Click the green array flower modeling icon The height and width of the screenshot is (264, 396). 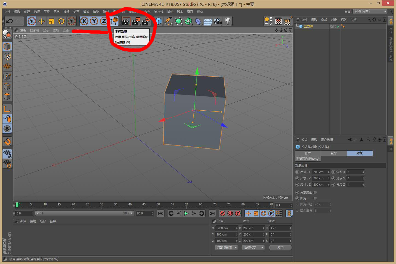(x=188, y=21)
